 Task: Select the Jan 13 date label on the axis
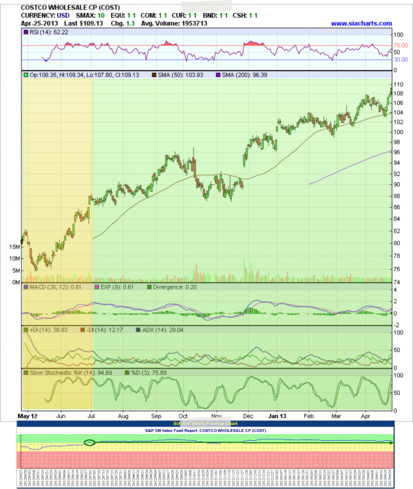(x=277, y=416)
